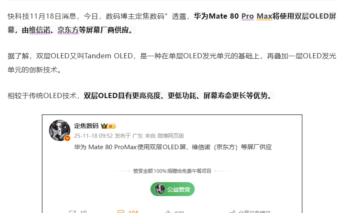Click the 赞赏金额100%捐赠给免费午餐项目 notice

point(172,171)
